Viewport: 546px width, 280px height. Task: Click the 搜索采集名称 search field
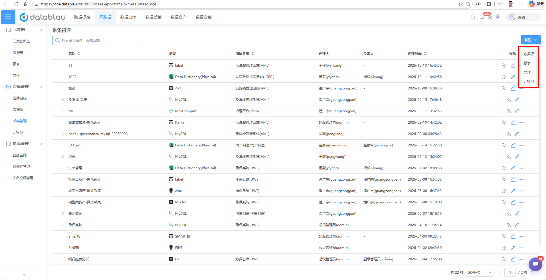tap(95, 40)
